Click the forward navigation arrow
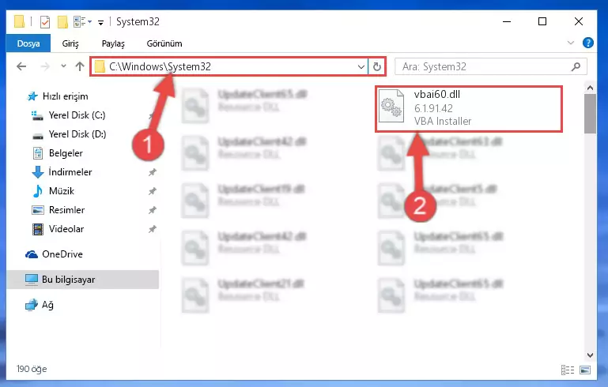 pyautogui.click(x=45, y=66)
